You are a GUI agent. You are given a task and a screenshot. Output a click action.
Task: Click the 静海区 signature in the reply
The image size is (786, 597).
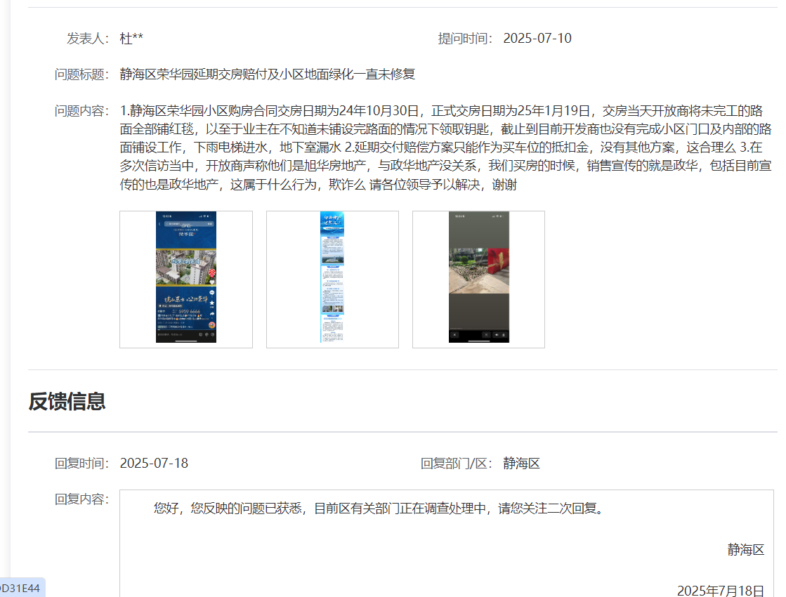[745, 550]
